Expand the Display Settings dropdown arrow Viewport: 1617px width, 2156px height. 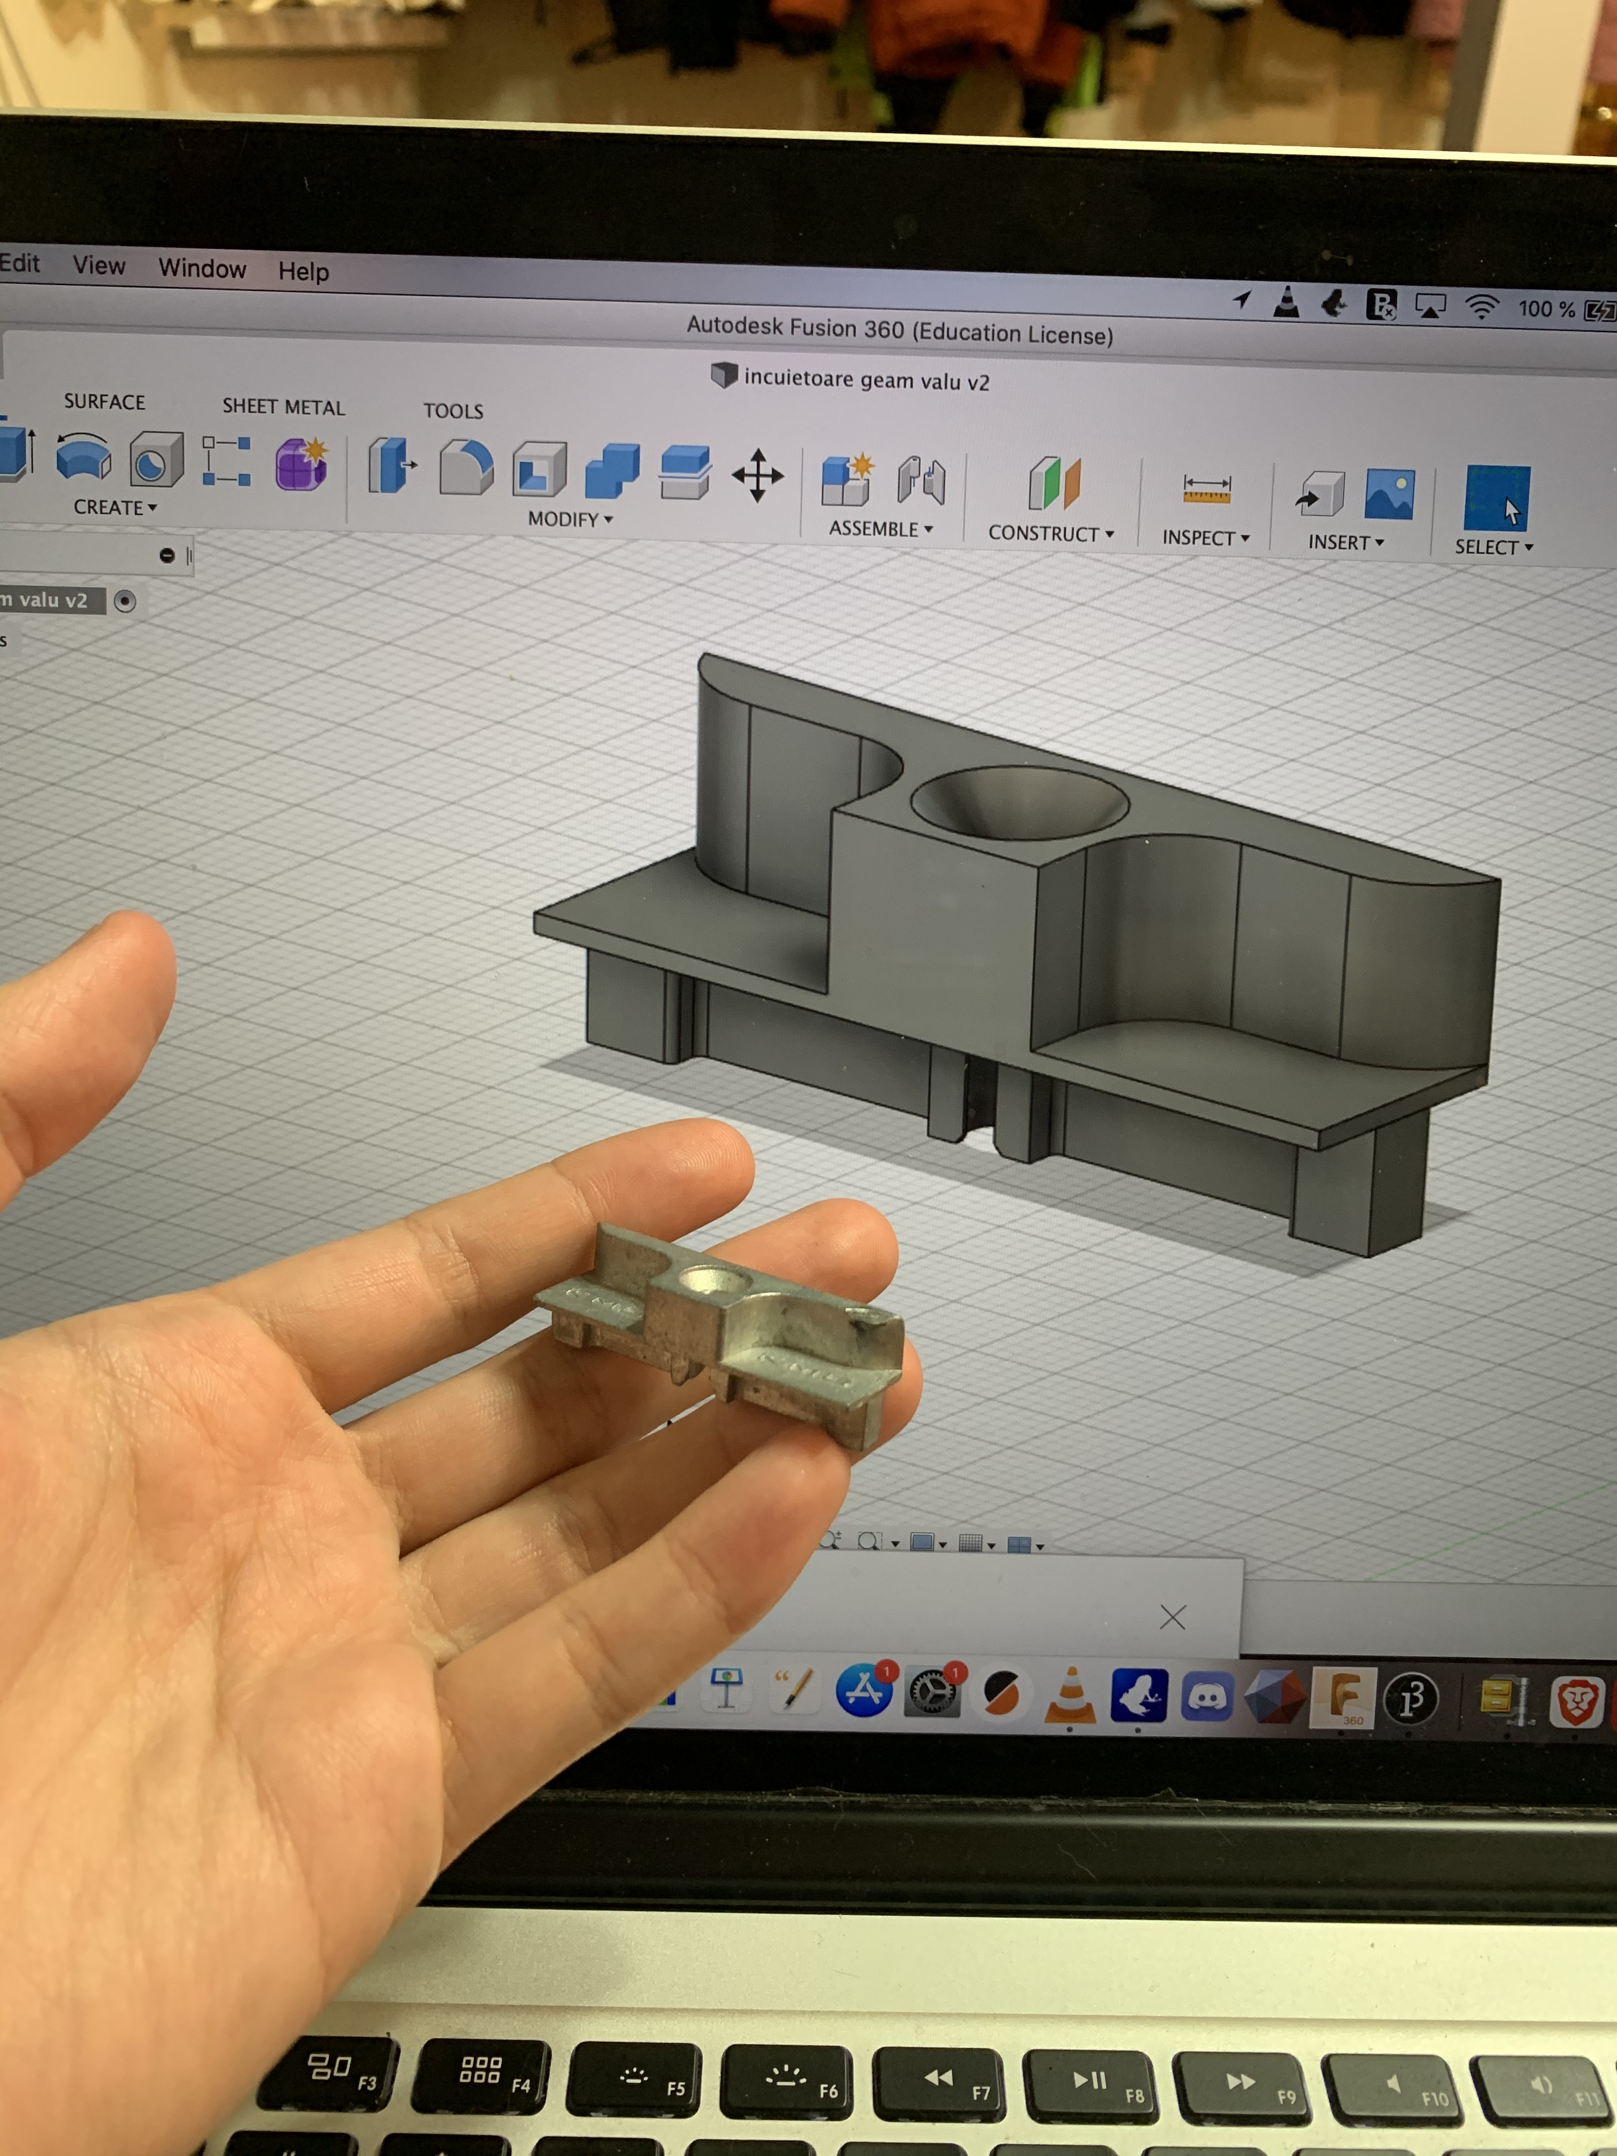pos(943,1545)
